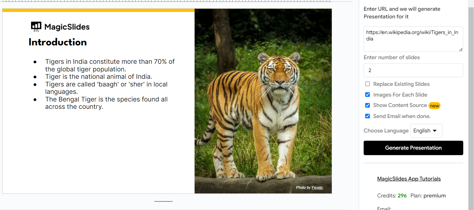
Task: Select the tiger photo on the slide
Action: 263,101
